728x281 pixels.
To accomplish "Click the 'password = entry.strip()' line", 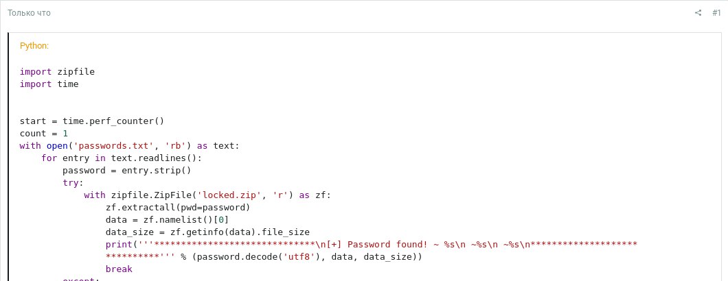I will pos(126,171).
